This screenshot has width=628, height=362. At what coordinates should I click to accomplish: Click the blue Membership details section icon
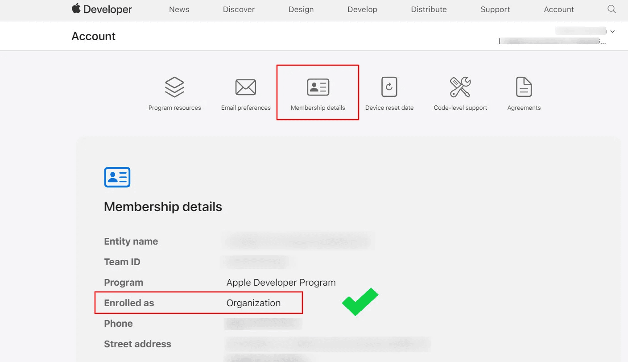[117, 177]
